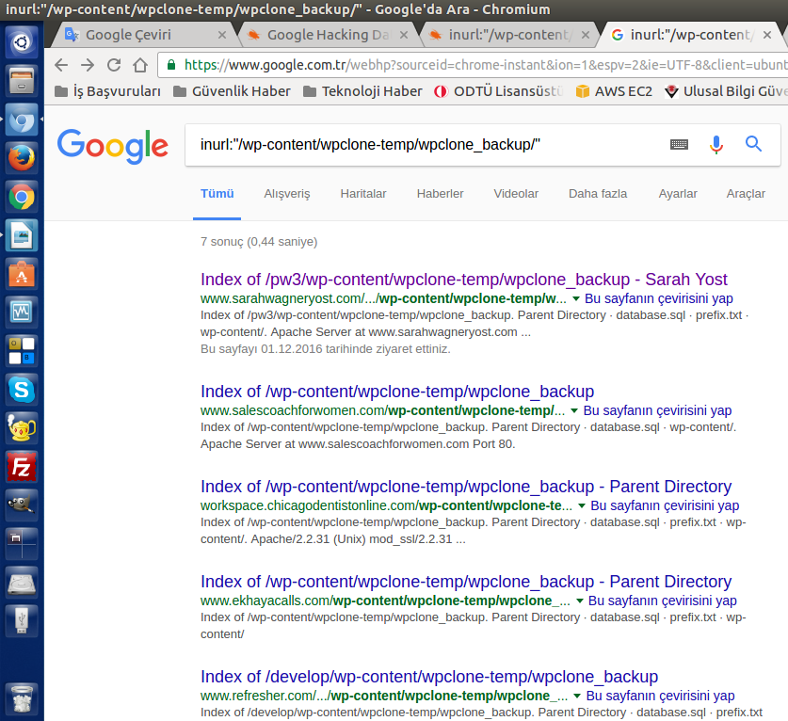Launch Google Chrome from the launcher
The width and height of the screenshot is (788, 721).
[22, 197]
